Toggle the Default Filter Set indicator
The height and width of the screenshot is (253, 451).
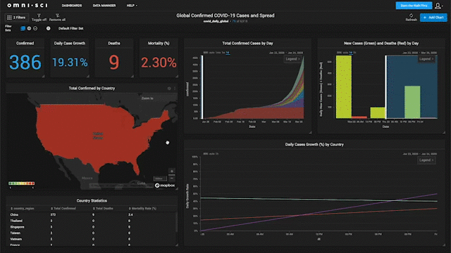click(x=49, y=28)
